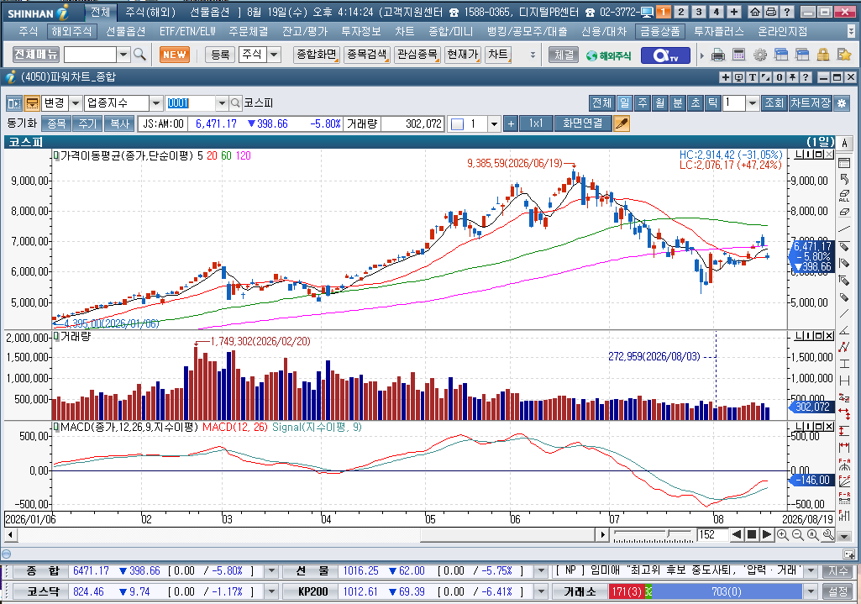Switch to screen tab 2
Viewport: 861px width, 604px height.
coord(681,12)
